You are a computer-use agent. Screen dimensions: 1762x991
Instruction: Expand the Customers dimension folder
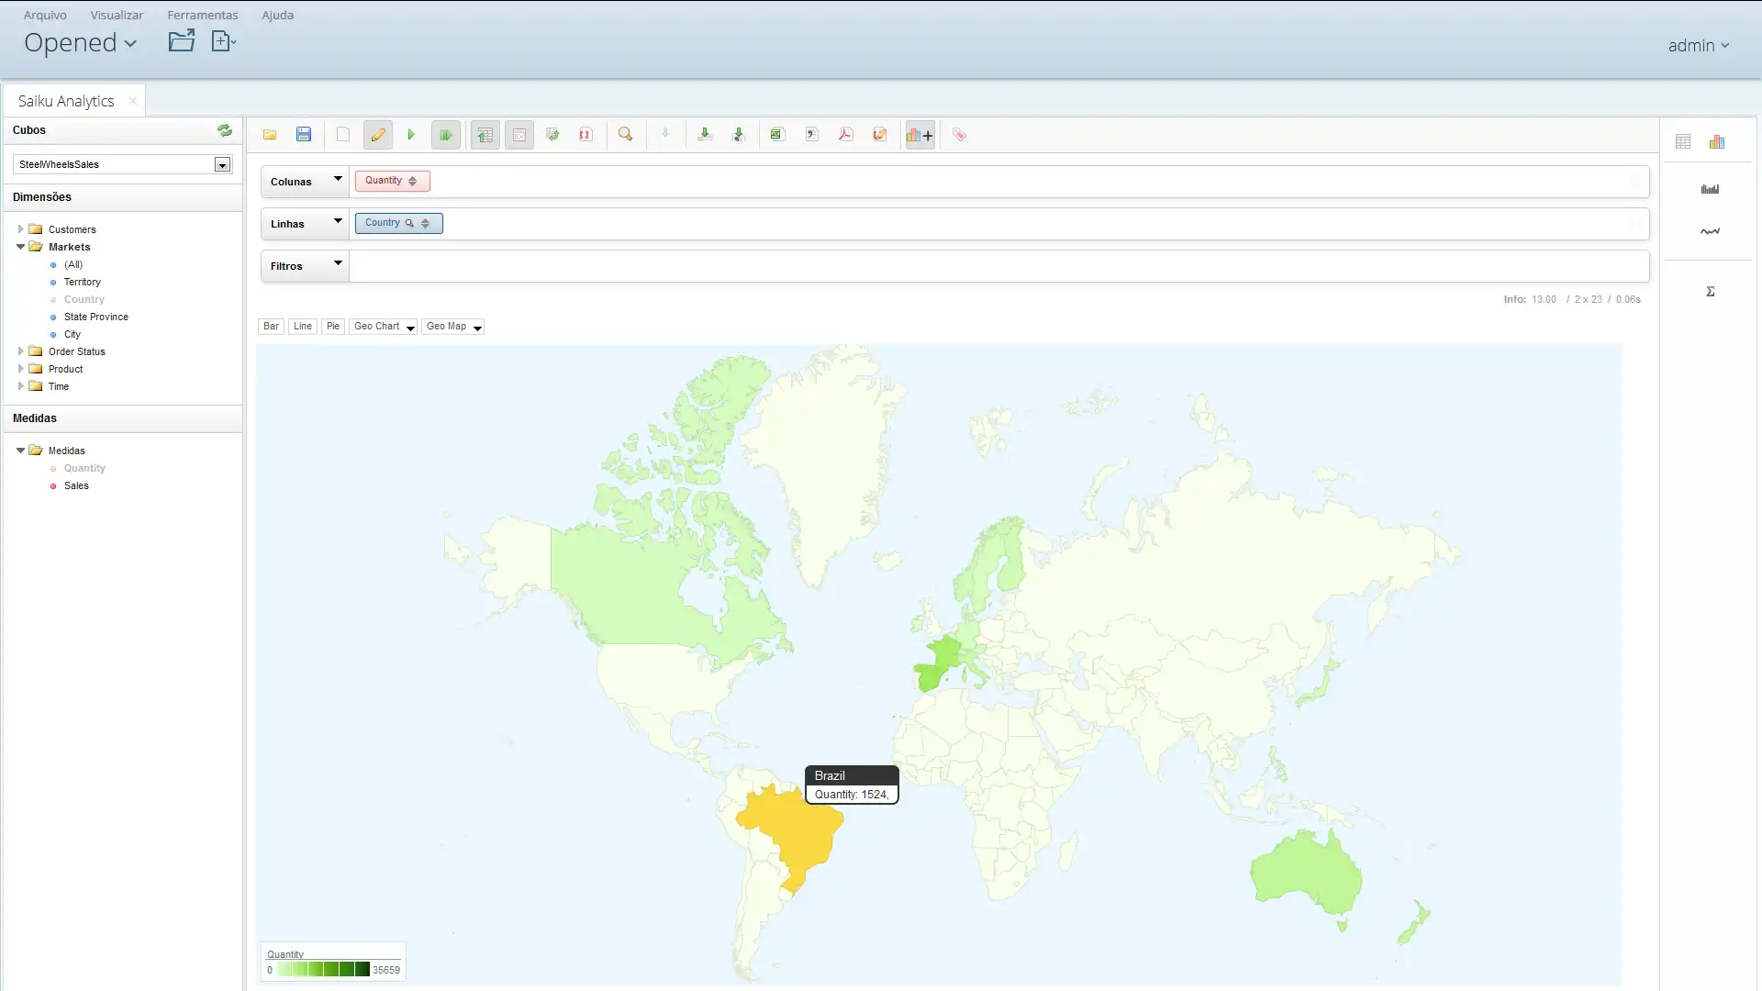(x=20, y=229)
